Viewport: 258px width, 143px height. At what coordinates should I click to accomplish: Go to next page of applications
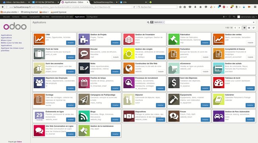click(239, 28)
